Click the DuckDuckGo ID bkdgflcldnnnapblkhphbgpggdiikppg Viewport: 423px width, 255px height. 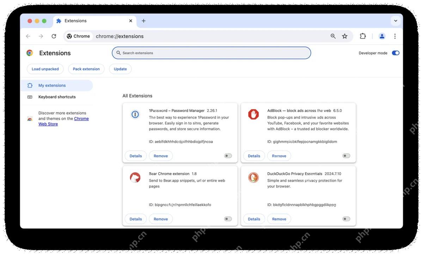tap(302, 205)
